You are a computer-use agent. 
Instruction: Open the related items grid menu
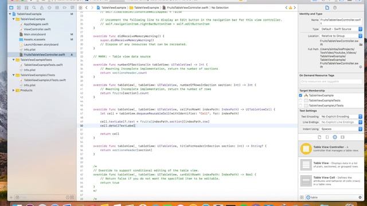click(x=80, y=7)
